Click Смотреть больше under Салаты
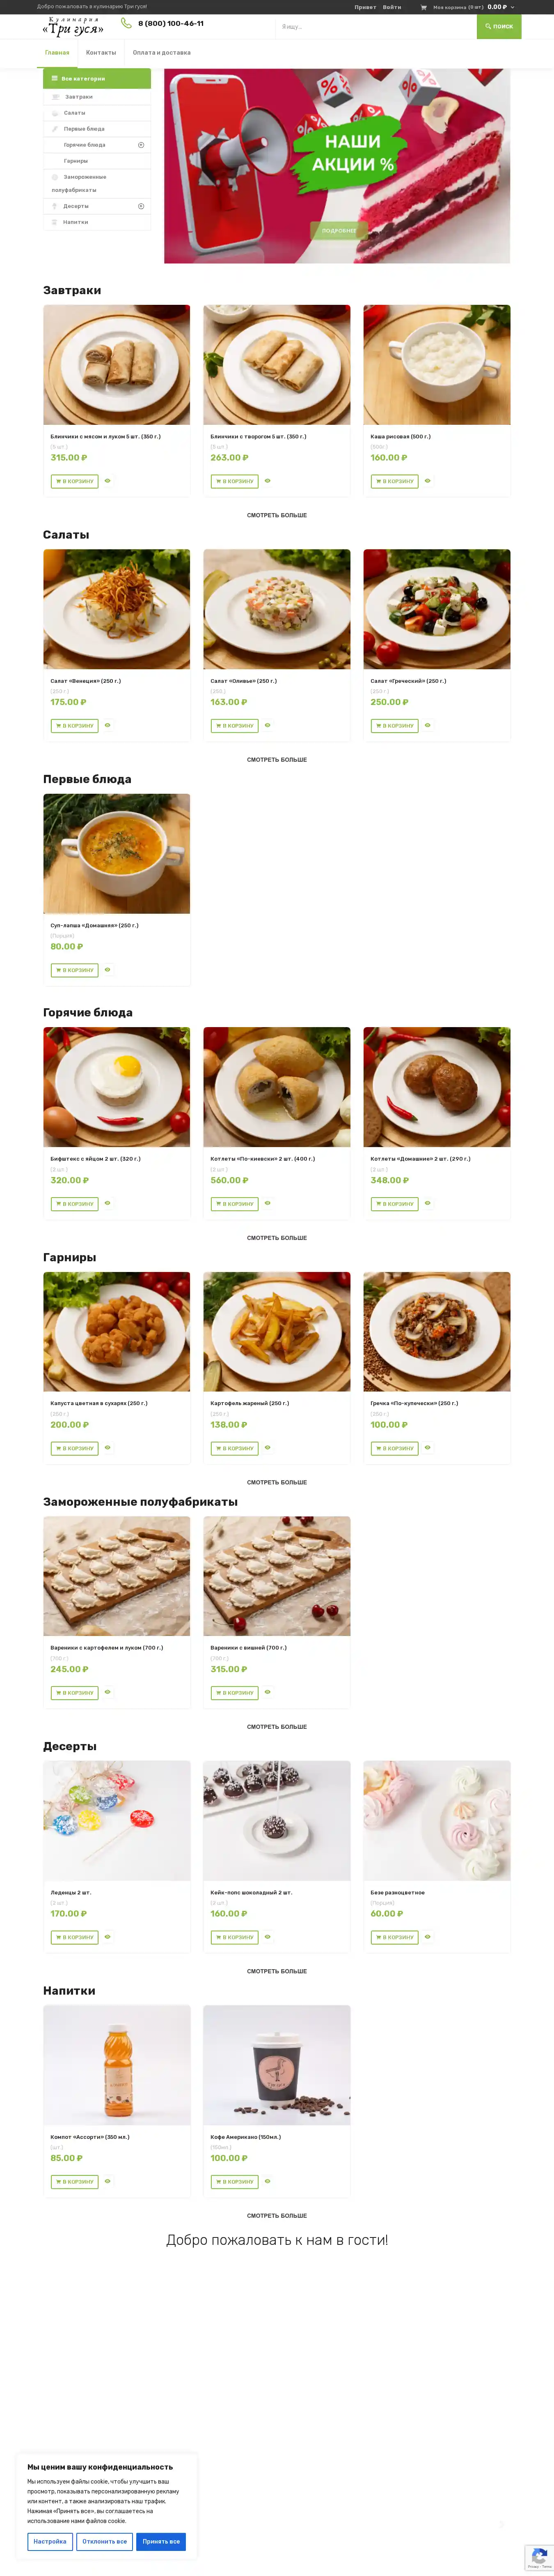The height and width of the screenshot is (2576, 554). (x=277, y=760)
